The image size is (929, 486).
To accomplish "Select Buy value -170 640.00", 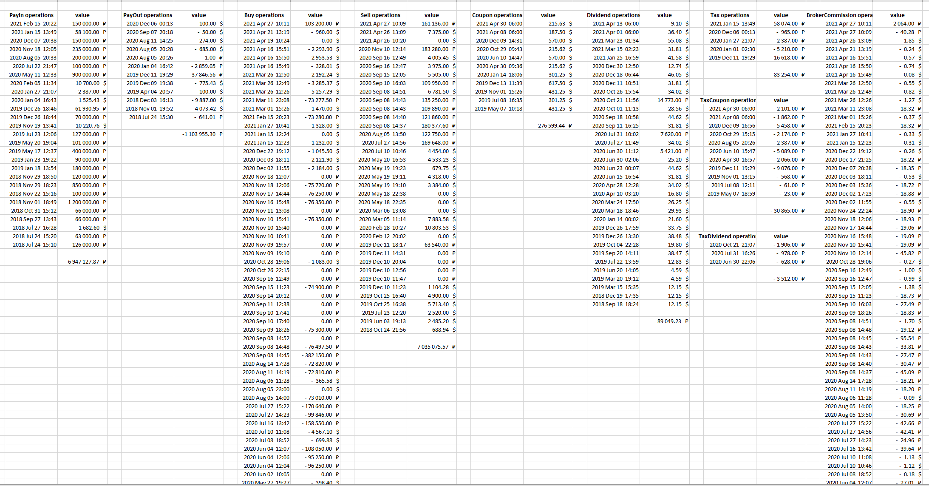I will point(315,406).
